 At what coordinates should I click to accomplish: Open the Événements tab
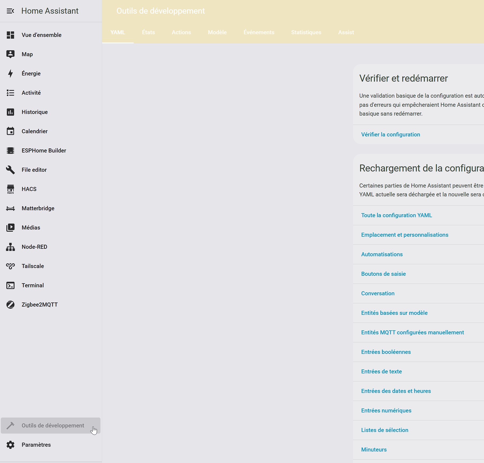point(259,32)
